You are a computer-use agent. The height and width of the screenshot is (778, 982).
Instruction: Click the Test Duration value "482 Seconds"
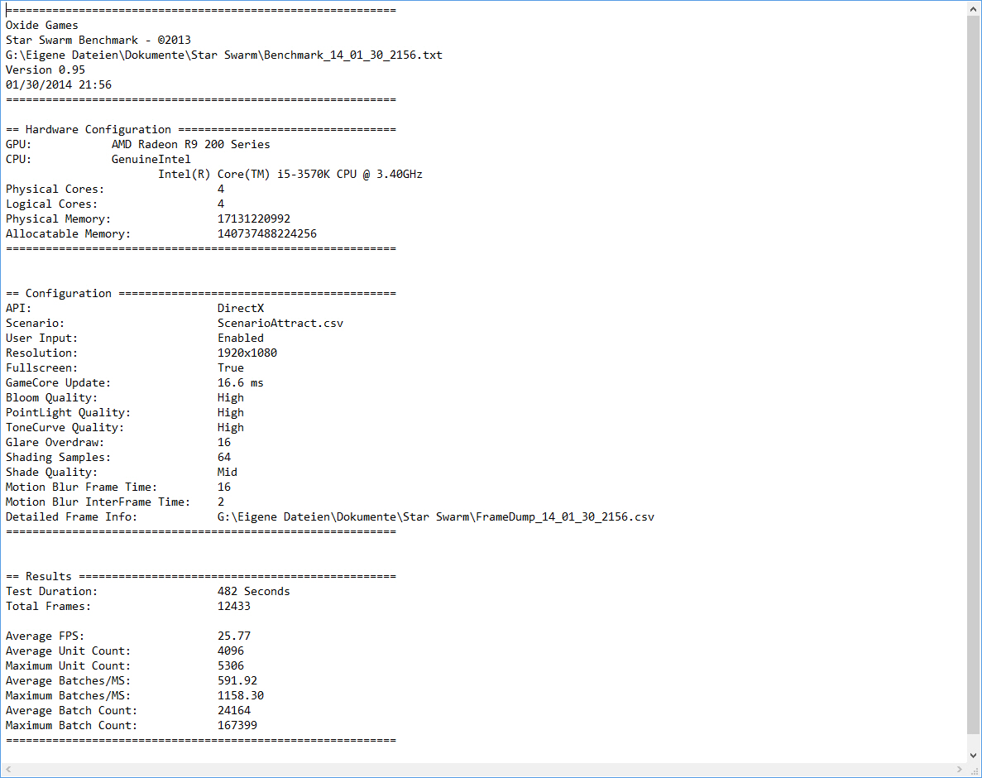click(x=254, y=591)
